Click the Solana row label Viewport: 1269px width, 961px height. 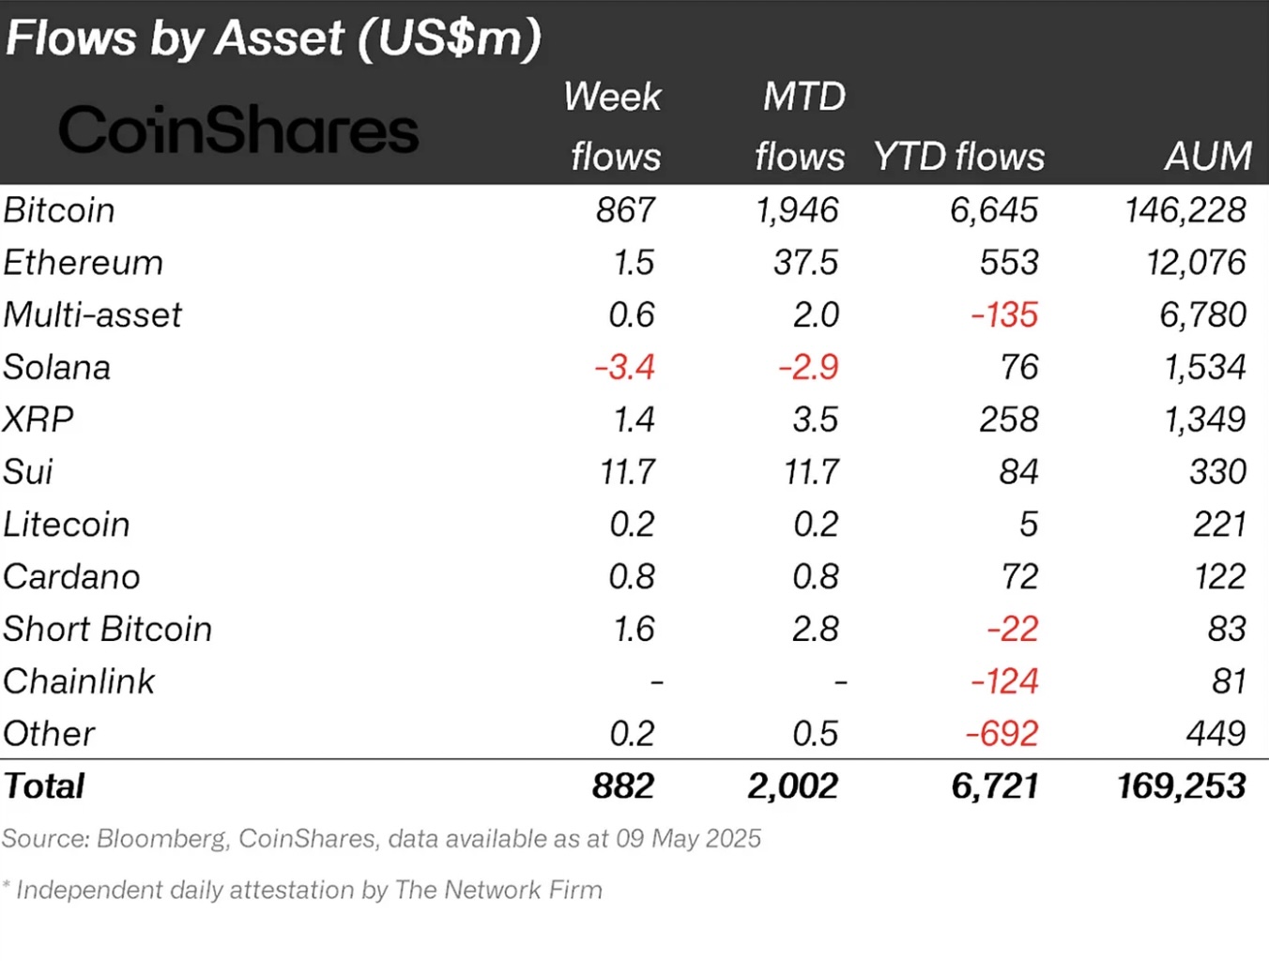coord(57,368)
